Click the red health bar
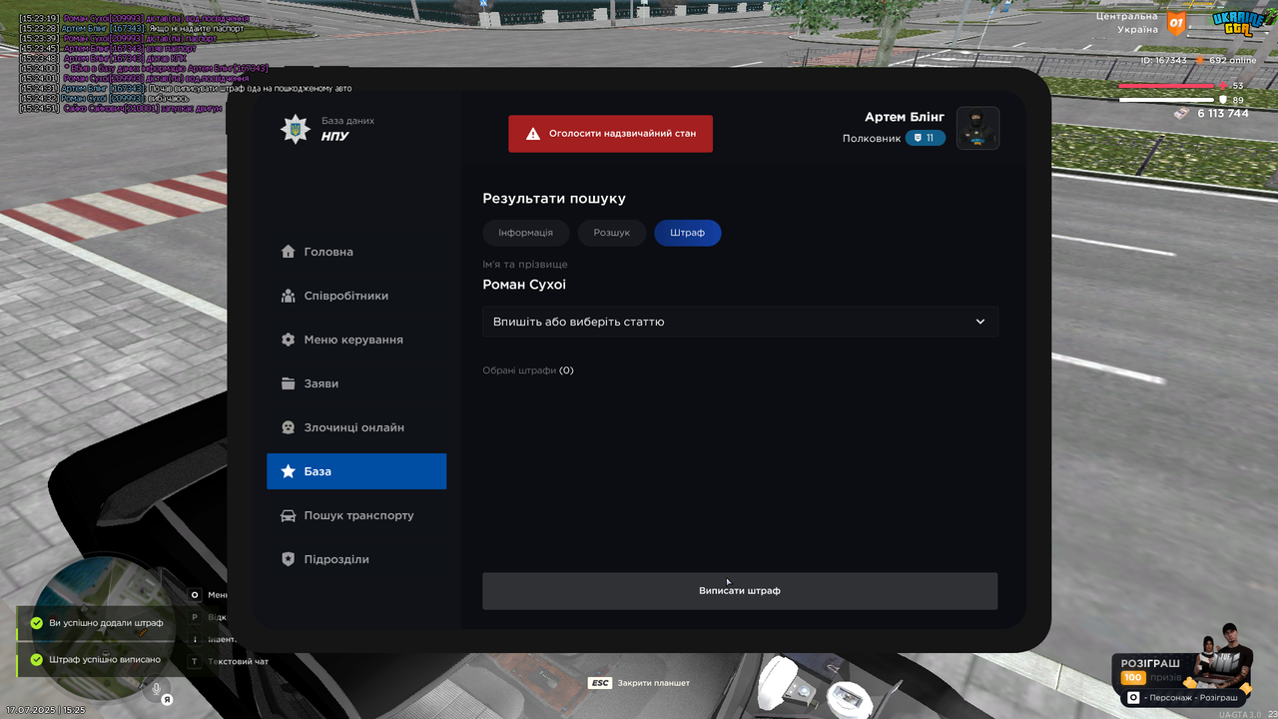 (x=1166, y=86)
